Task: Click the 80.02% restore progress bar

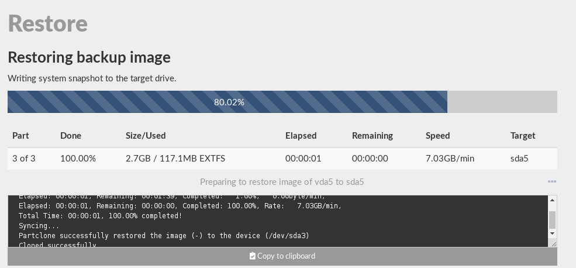Action: tap(229, 102)
